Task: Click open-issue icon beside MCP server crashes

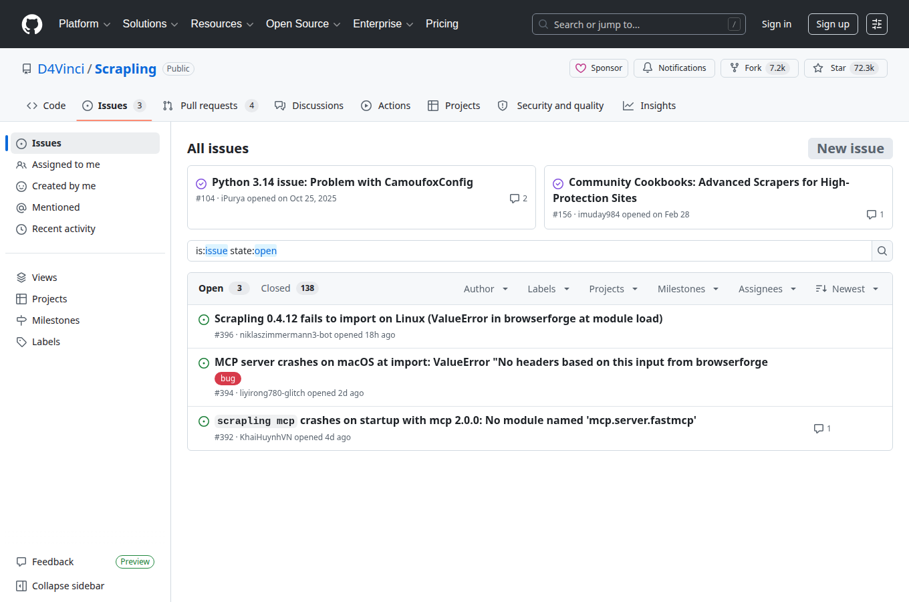Action: coord(204,363)
